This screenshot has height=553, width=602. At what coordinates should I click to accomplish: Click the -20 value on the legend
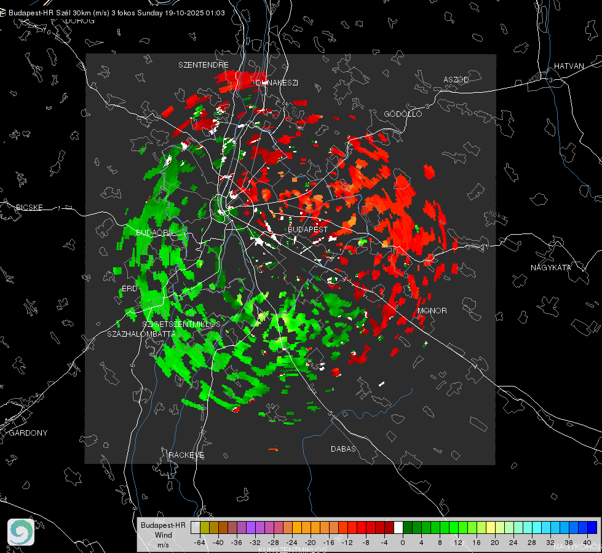coord(310,543)
